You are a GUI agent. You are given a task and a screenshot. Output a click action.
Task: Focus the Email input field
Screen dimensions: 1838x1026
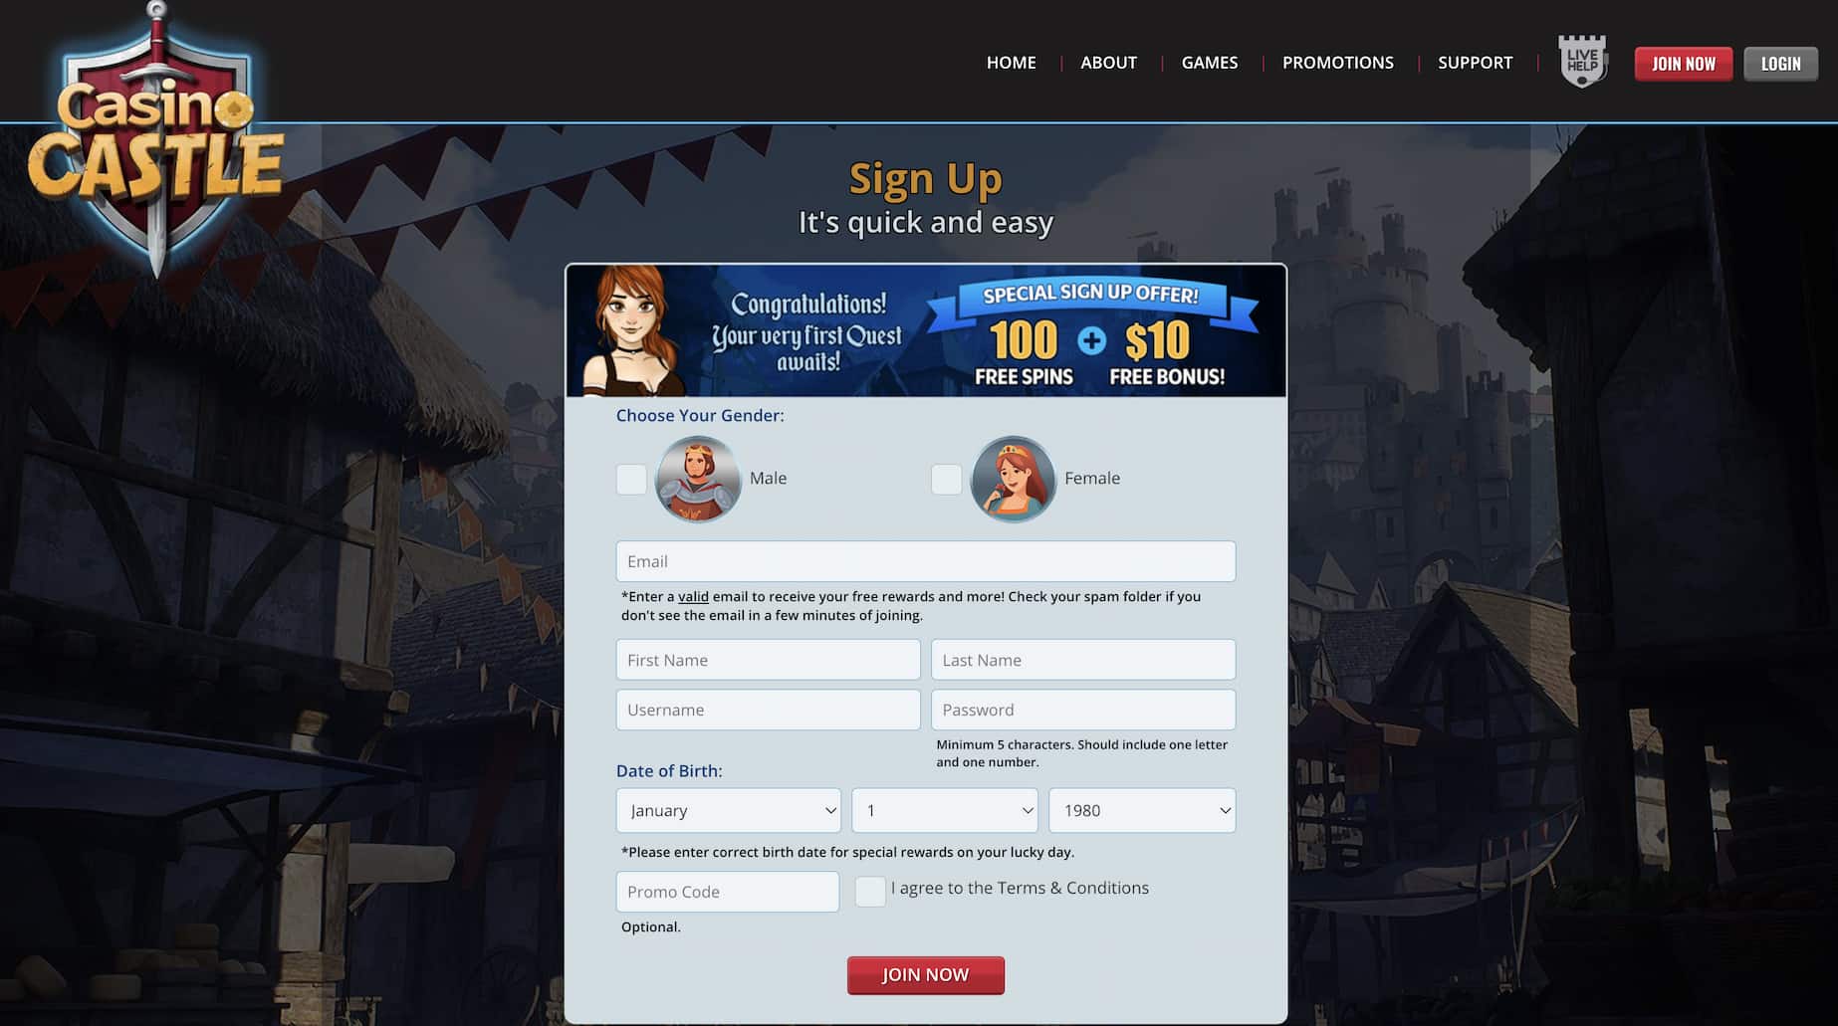tap(926, 561)
